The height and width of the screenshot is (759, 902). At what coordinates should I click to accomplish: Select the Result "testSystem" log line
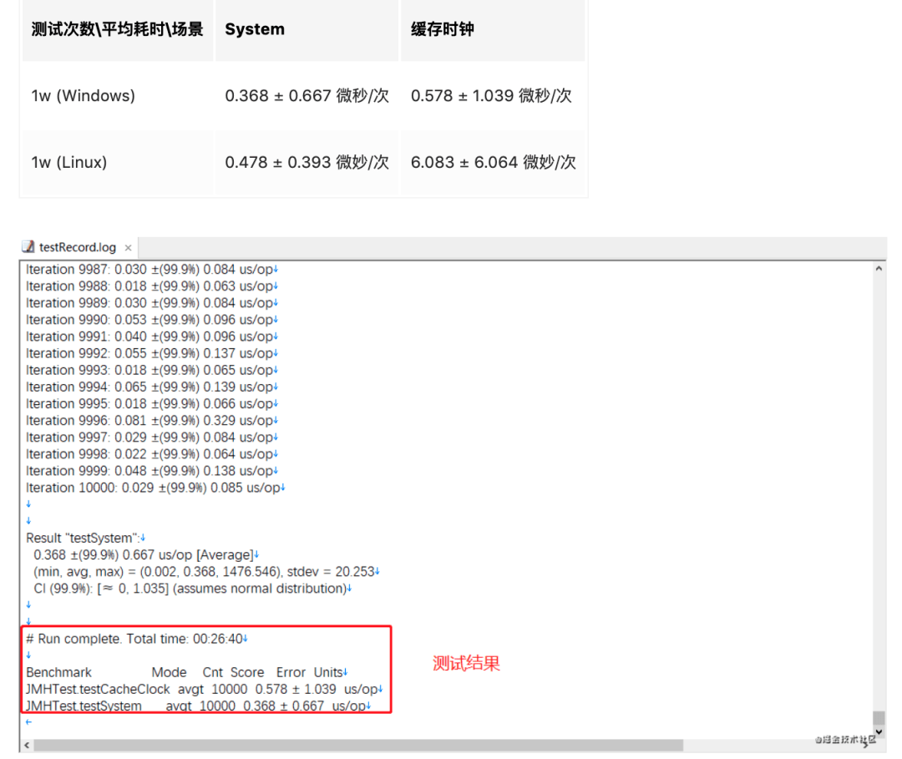point(84,538)
